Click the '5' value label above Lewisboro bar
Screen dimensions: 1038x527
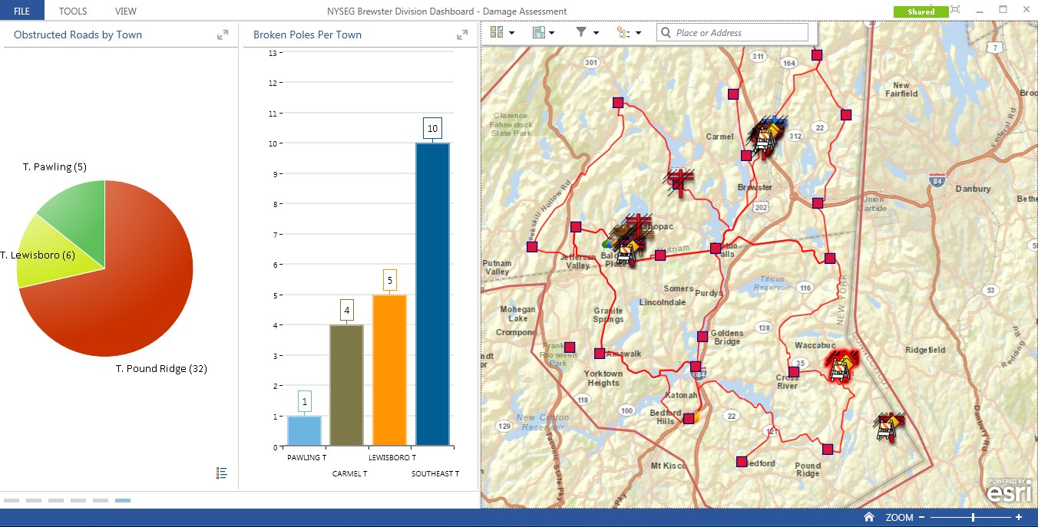[390, 280]
